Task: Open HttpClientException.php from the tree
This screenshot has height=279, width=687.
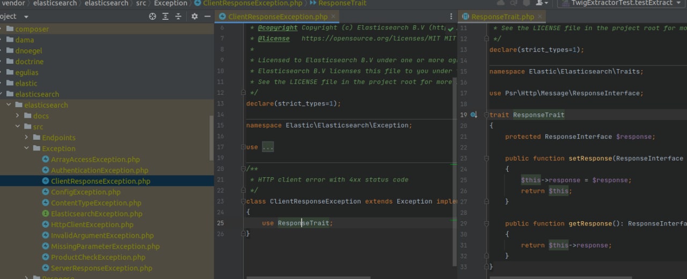Action: tap(92, 224)
